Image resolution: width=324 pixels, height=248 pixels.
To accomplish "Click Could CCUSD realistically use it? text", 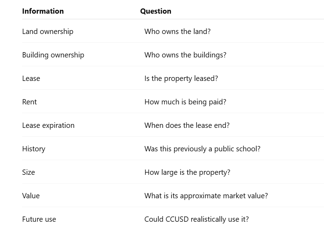I will (196, 219).
